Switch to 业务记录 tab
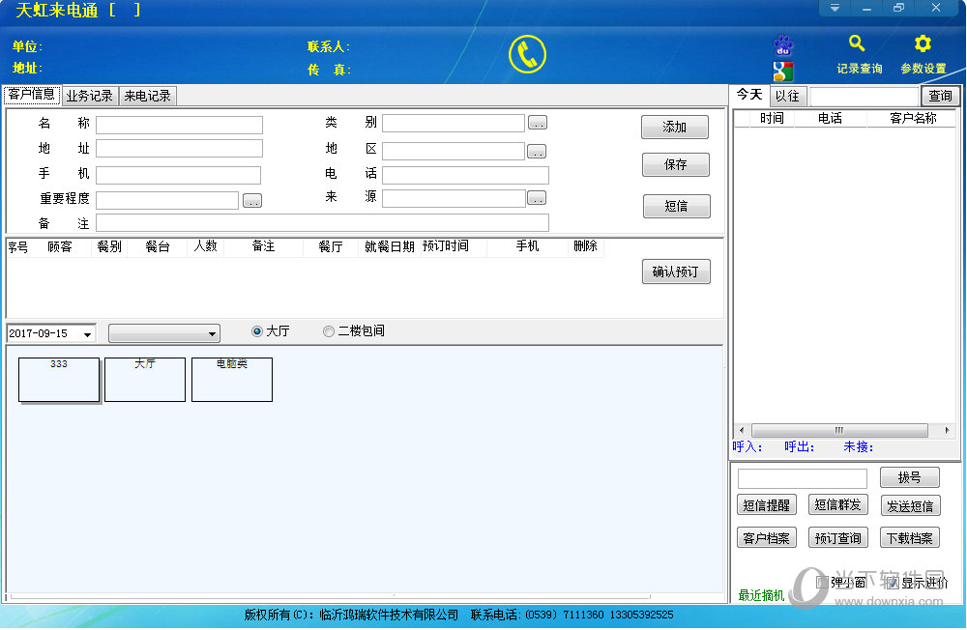967x630 pixels. click(89, 96)
